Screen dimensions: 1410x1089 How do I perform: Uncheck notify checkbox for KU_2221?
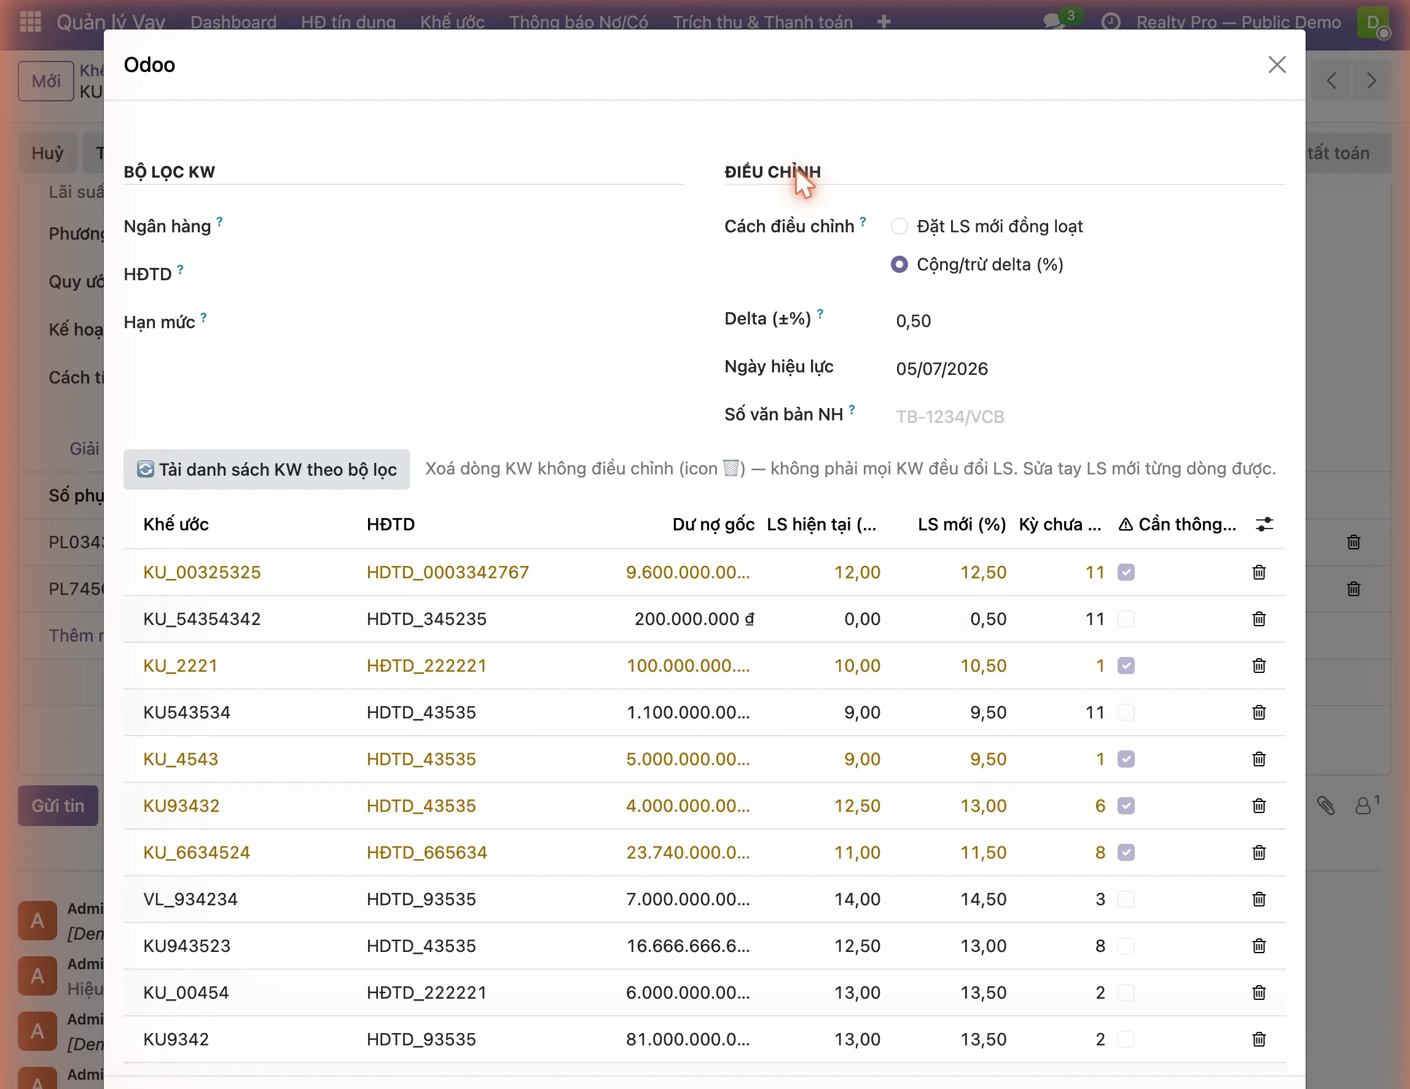pos(1126,666)
